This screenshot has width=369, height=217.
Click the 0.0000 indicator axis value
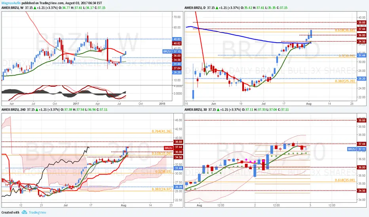(178, 94)
